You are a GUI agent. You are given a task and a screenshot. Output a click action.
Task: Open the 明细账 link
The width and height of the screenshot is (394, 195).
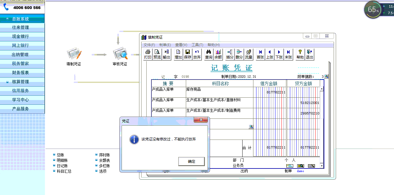62,160
